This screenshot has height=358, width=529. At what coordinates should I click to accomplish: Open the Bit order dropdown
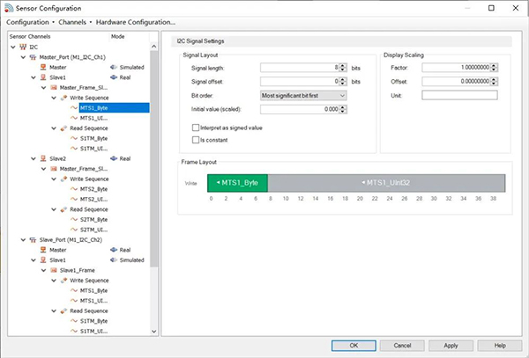coord(303,96)
